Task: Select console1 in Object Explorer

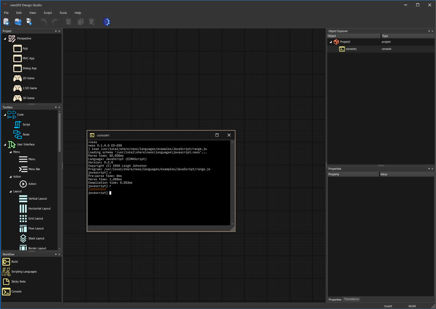Action: click(381, 49)
